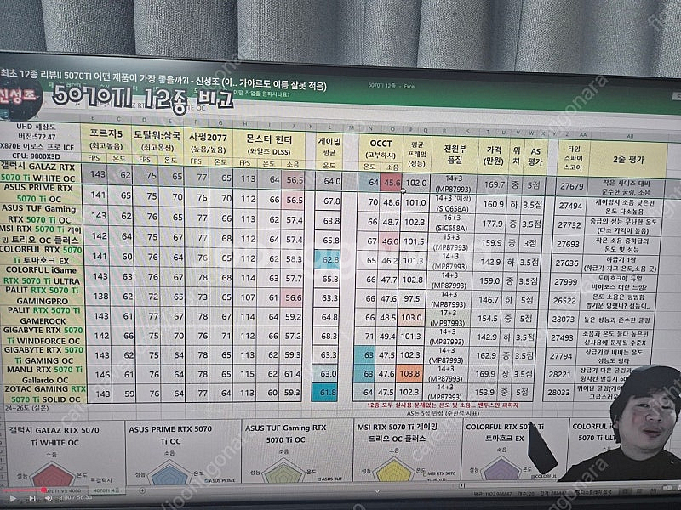Select the average frame cell 97.5
681x510 pixels.
(412, 299)
